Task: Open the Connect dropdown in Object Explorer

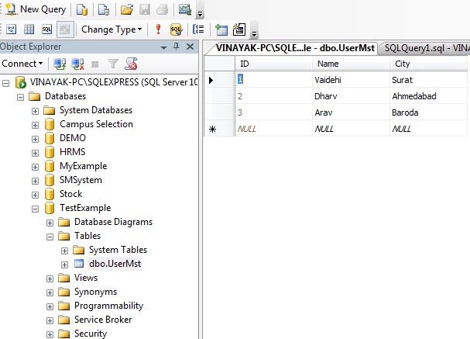Action: (x=22, y=63)
